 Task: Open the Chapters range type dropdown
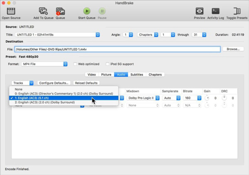point(148,34)
